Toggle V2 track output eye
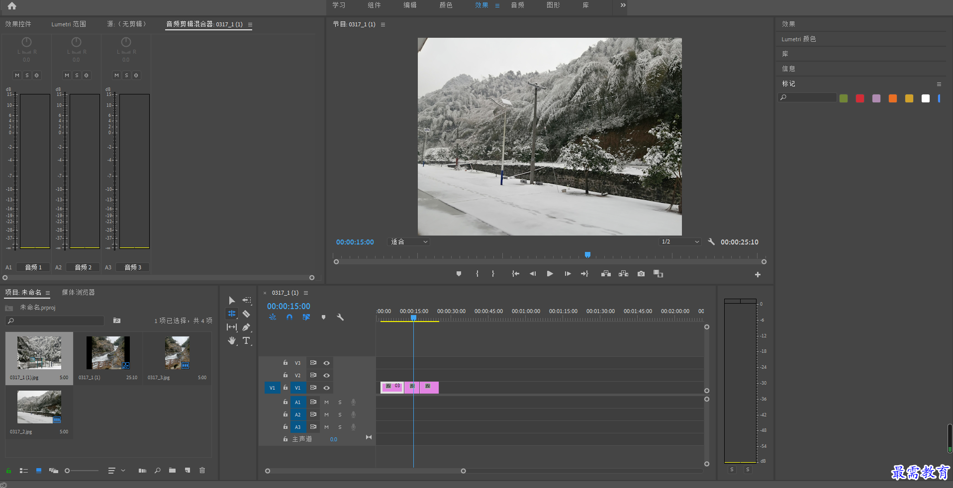Image resolution: width=953 pixels, height=488 pixels. click(326, 375)
